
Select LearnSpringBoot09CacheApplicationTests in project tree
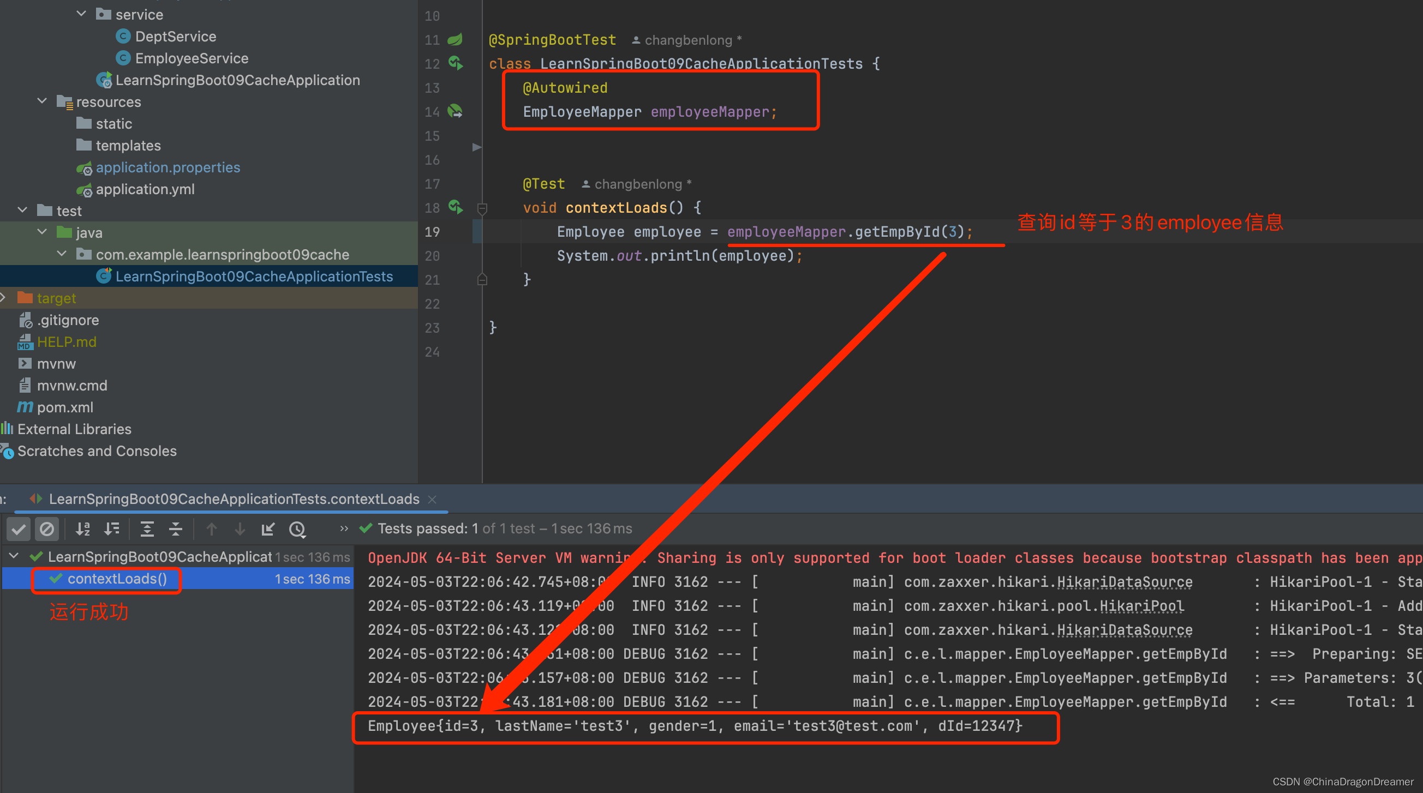(x=254, y=276)
